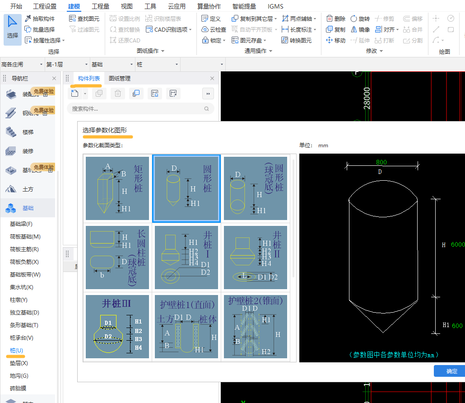Expand 图元存盘 dropdown arrow

[265, 40]
